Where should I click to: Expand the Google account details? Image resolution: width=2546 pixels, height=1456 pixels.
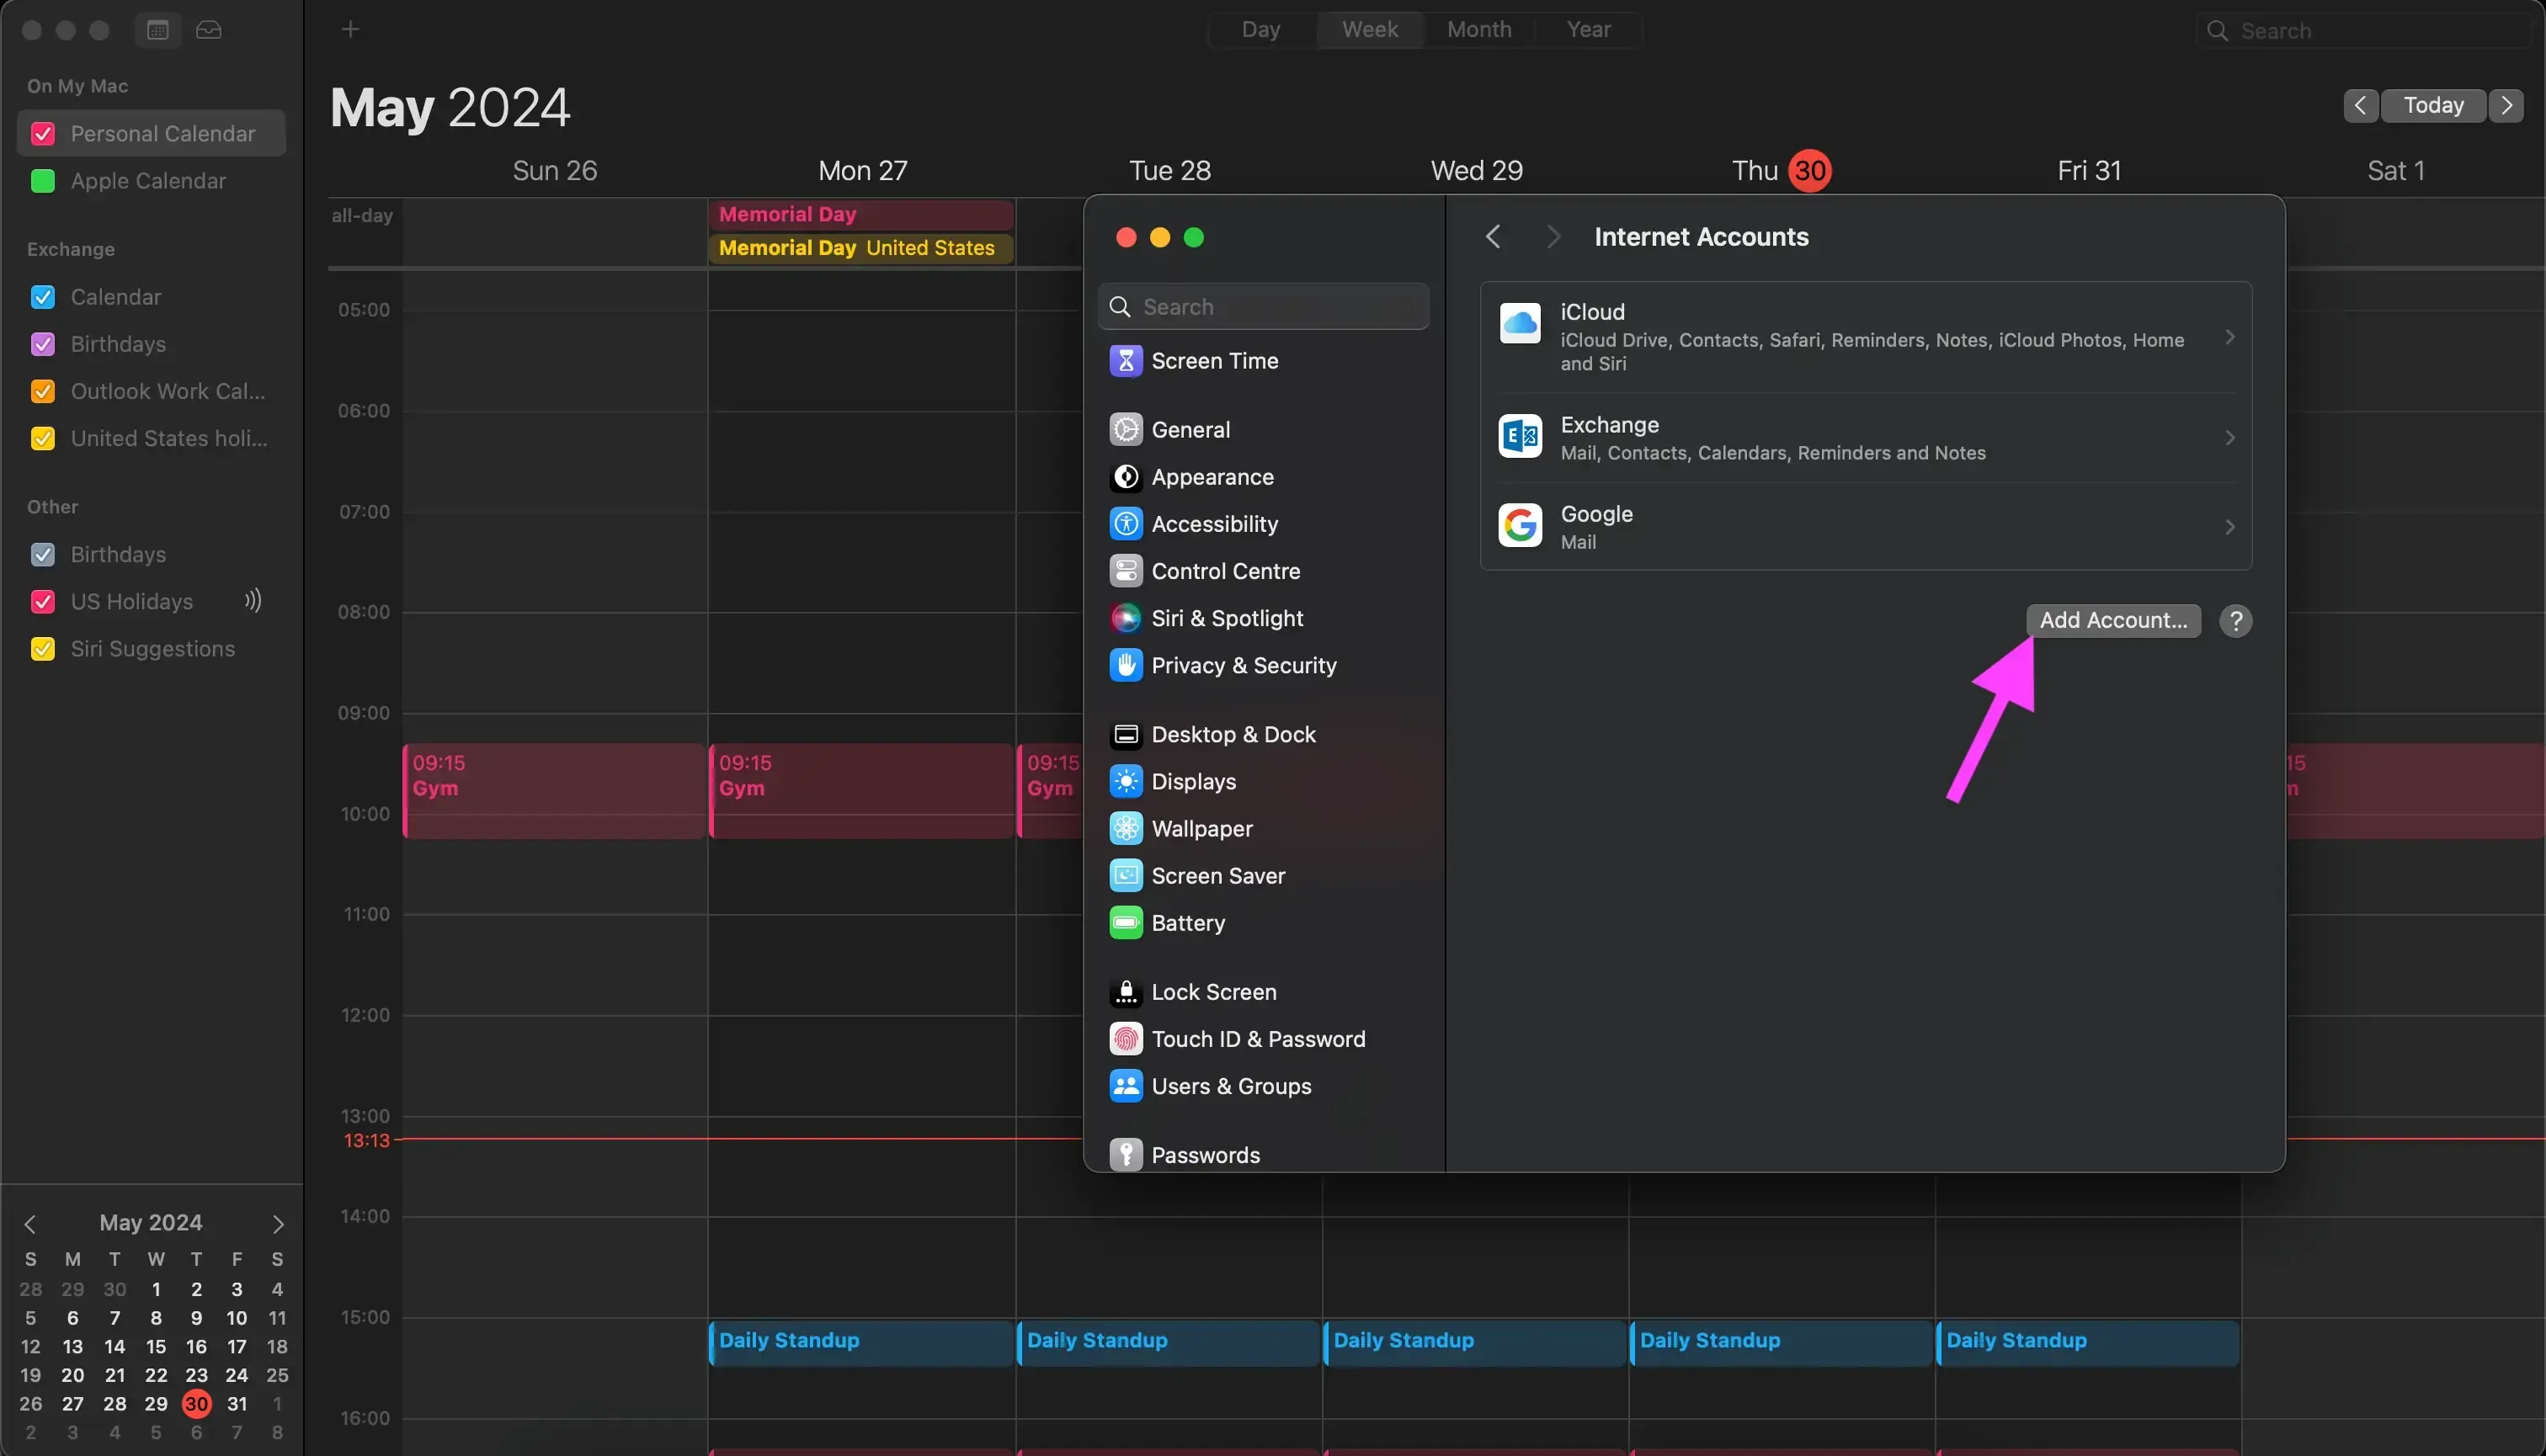click(x=2230, y=526)
